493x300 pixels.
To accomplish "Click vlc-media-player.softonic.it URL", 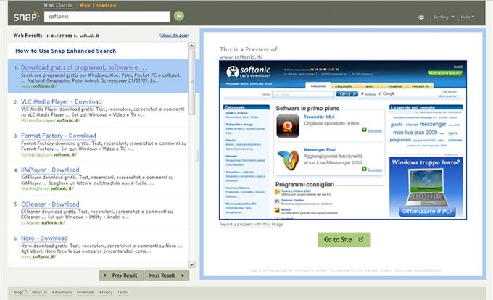I will tap(51, 120).
